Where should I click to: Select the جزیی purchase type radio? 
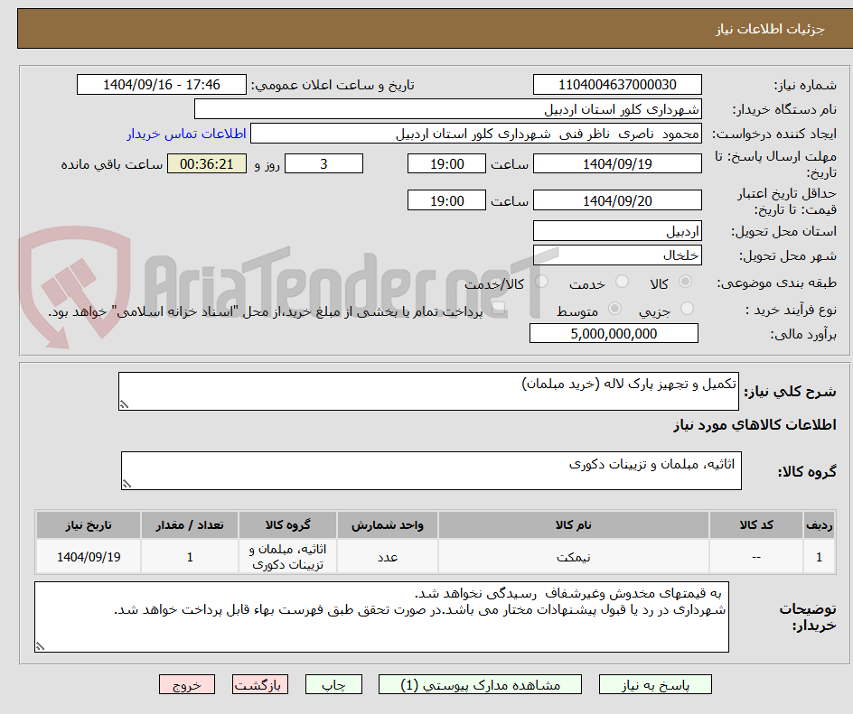687,309
